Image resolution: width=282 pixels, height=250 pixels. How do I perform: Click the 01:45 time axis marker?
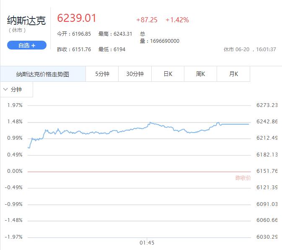tap(147, 243)
